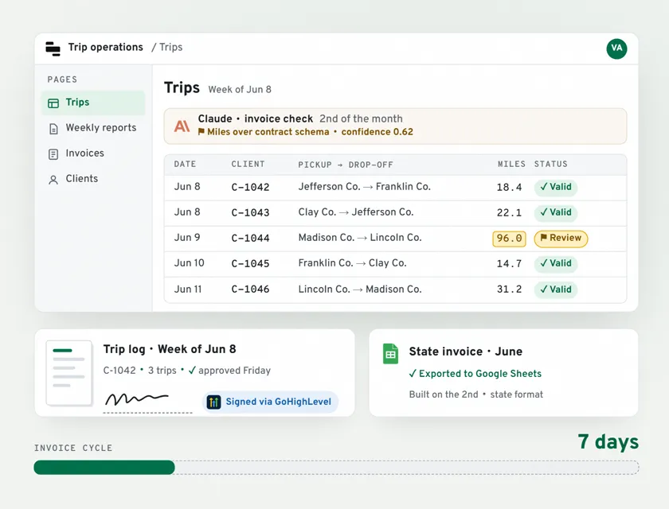
Task: Click the 18.4 miles value
Action: 509,188
